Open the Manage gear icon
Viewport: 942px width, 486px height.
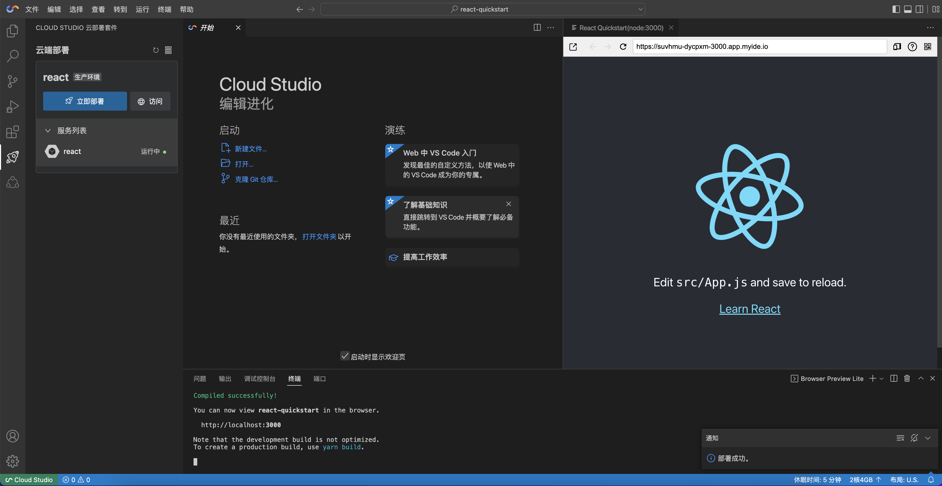pyautogui.click(x=12, y=461)
